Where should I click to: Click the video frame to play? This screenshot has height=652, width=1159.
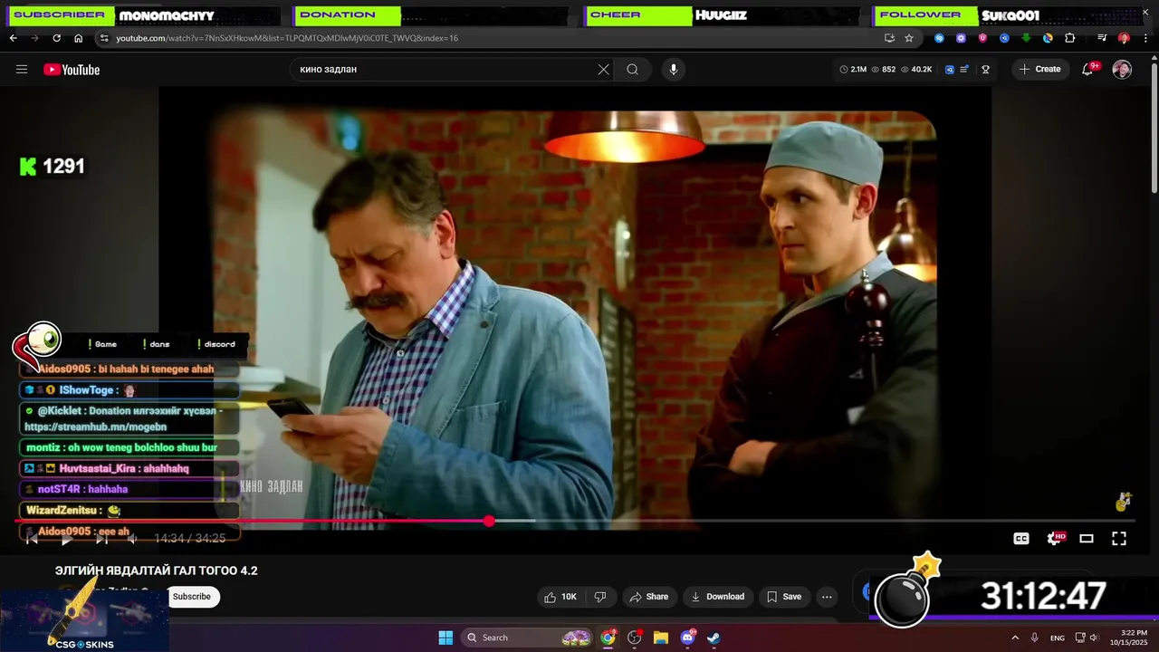coord(575,308)
